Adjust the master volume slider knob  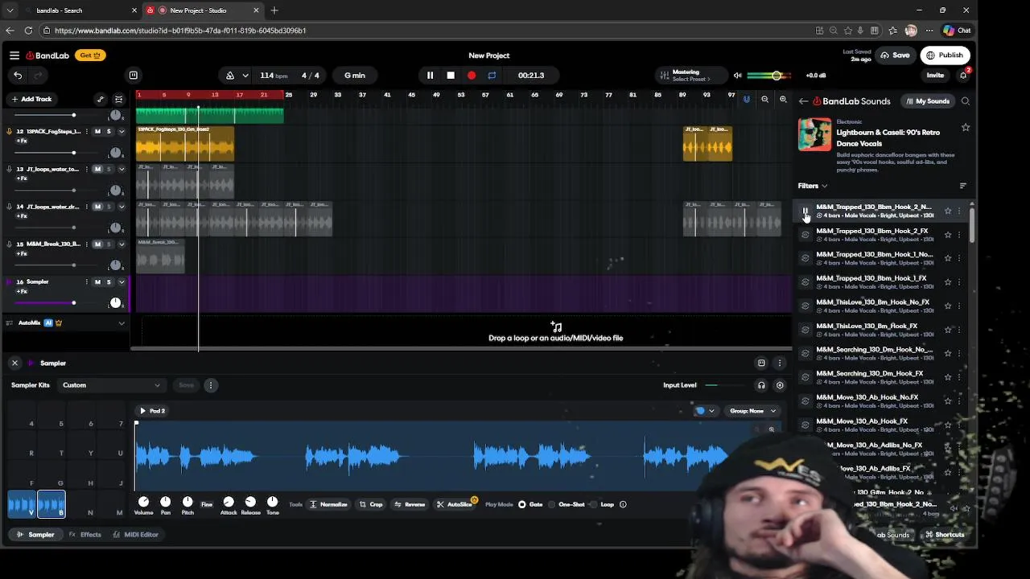pos(777,76)
